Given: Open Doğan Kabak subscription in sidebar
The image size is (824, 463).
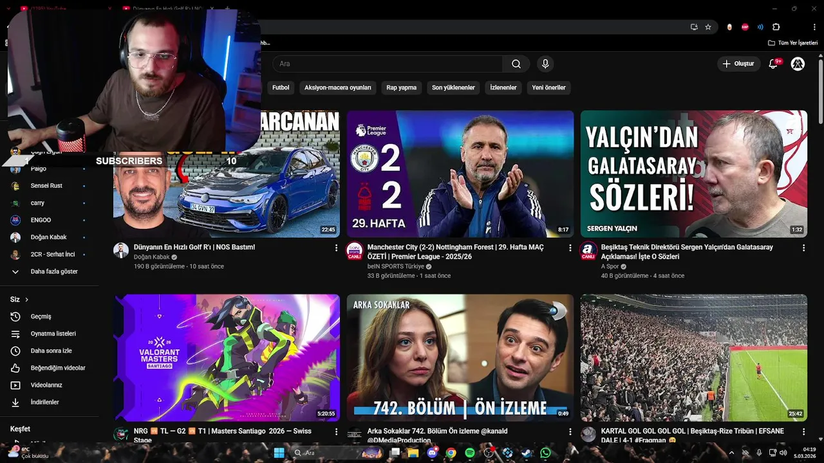Looking at the screenshot, I should click(x=50, y=237).
